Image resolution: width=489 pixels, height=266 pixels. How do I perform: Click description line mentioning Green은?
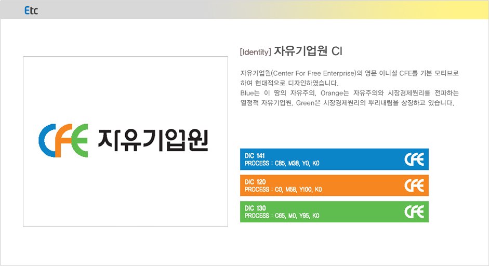347,103
